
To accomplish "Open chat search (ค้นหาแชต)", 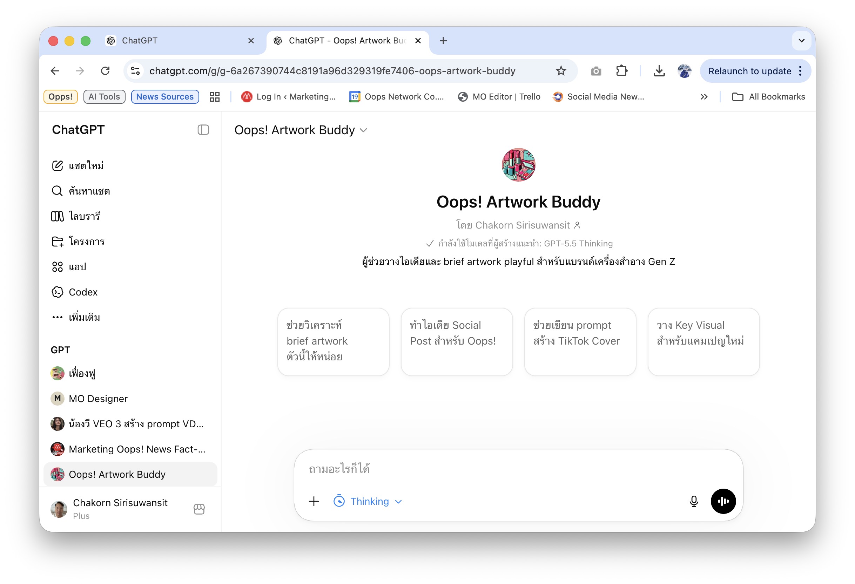I will pos(130,191).
